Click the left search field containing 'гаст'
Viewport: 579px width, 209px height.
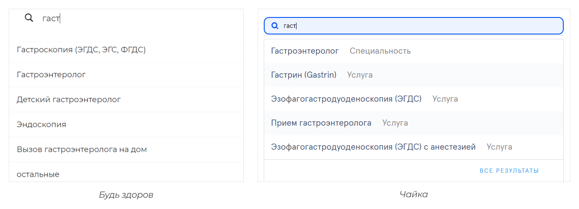[x=131, y=18]
